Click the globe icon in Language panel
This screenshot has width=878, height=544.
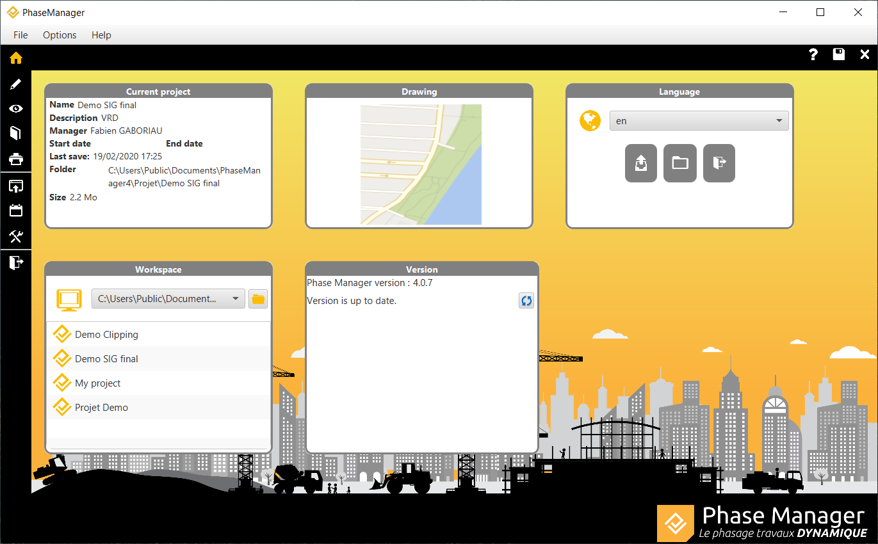(x=590, y=120)
